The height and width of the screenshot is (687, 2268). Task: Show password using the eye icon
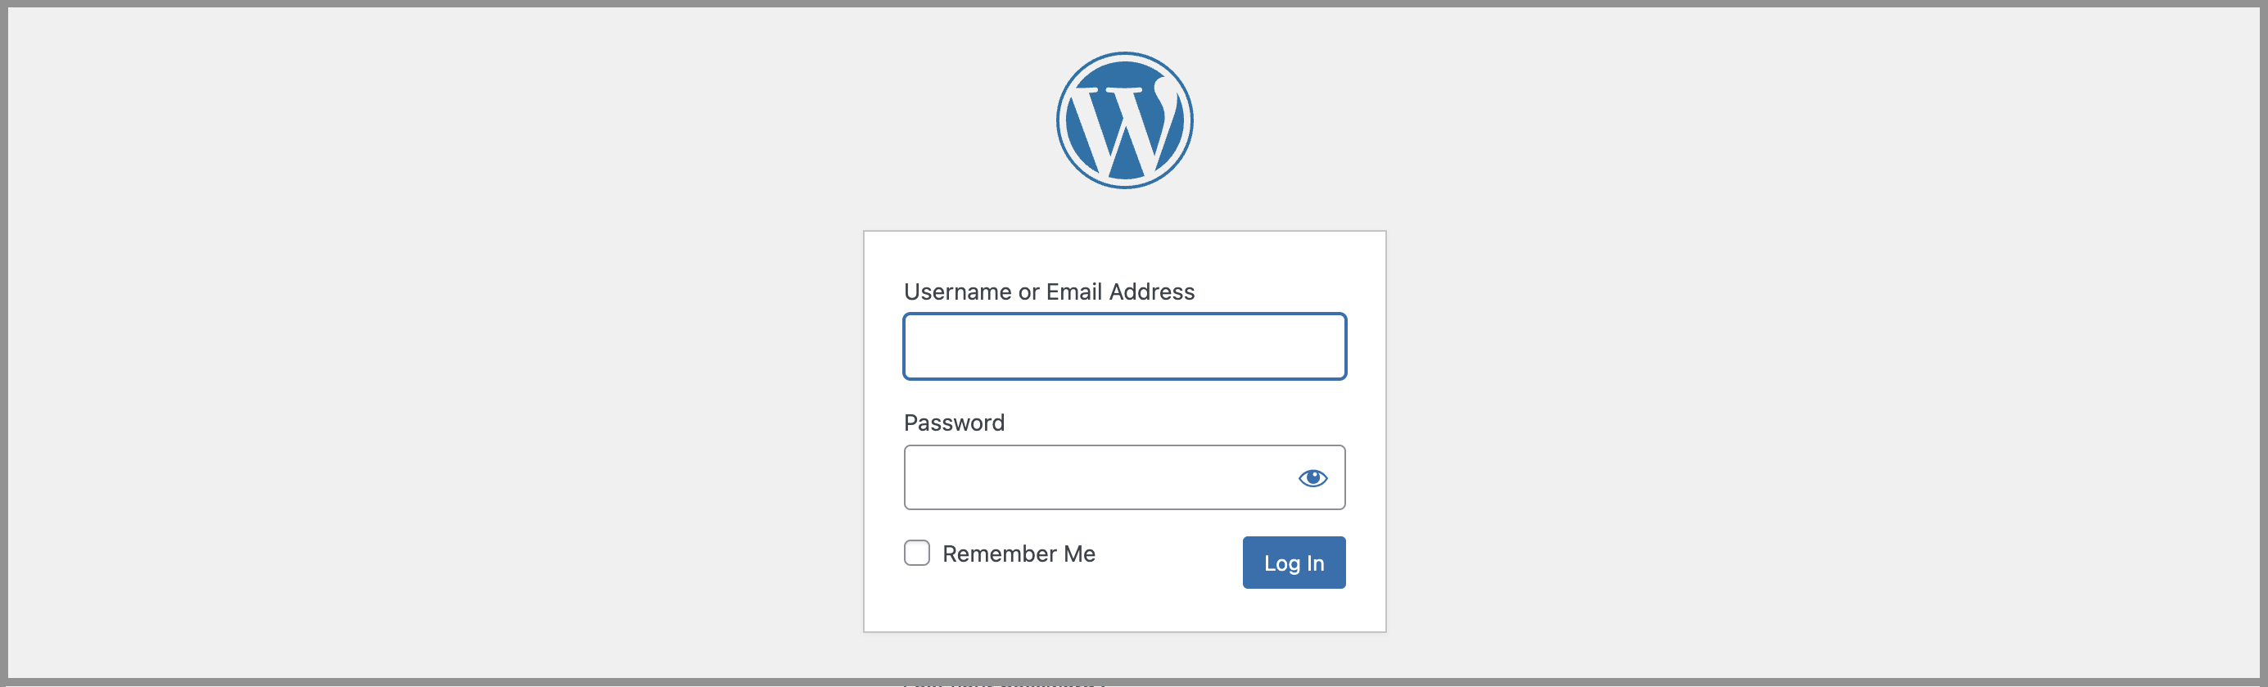pos(1312,477)
